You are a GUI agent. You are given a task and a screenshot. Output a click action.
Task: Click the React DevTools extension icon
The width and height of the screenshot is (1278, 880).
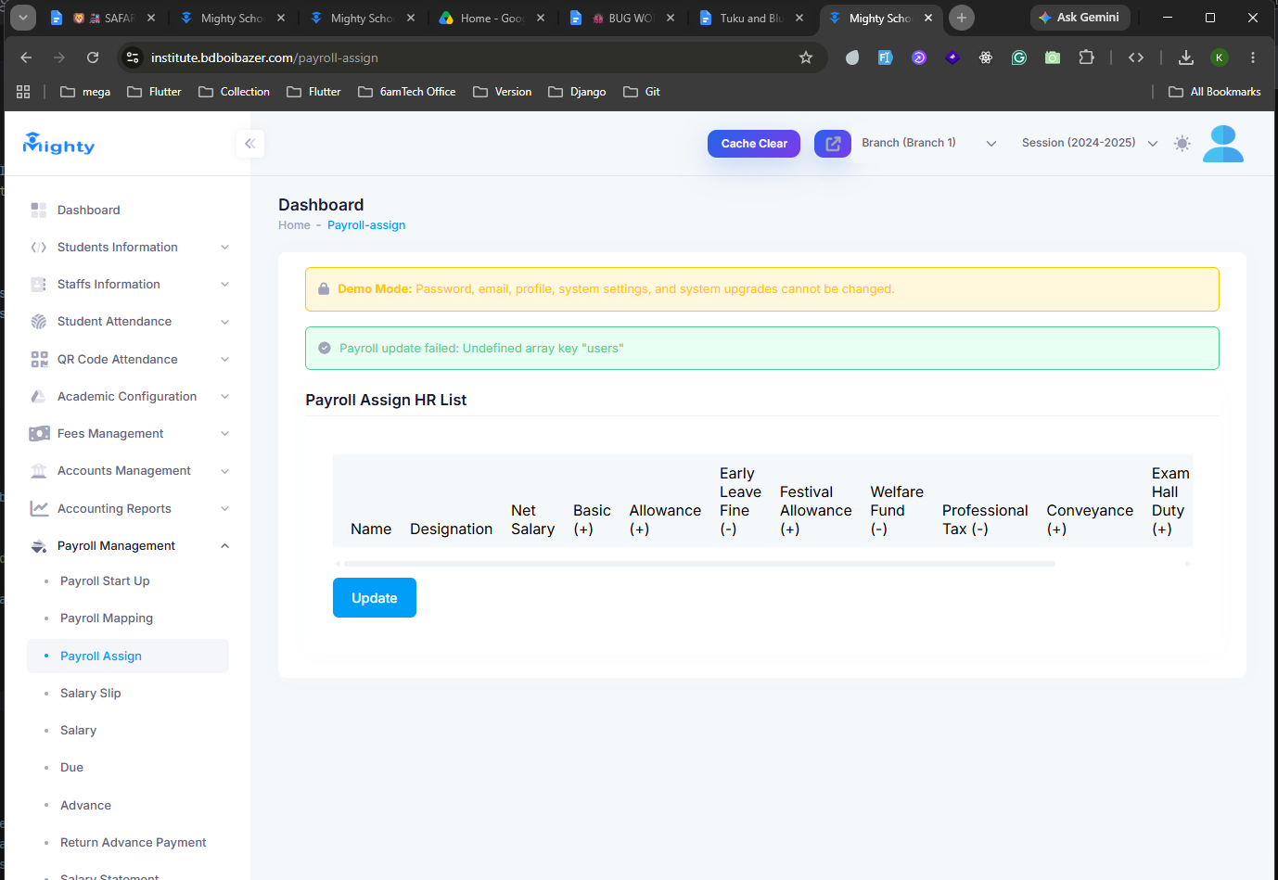pos(986,57)
